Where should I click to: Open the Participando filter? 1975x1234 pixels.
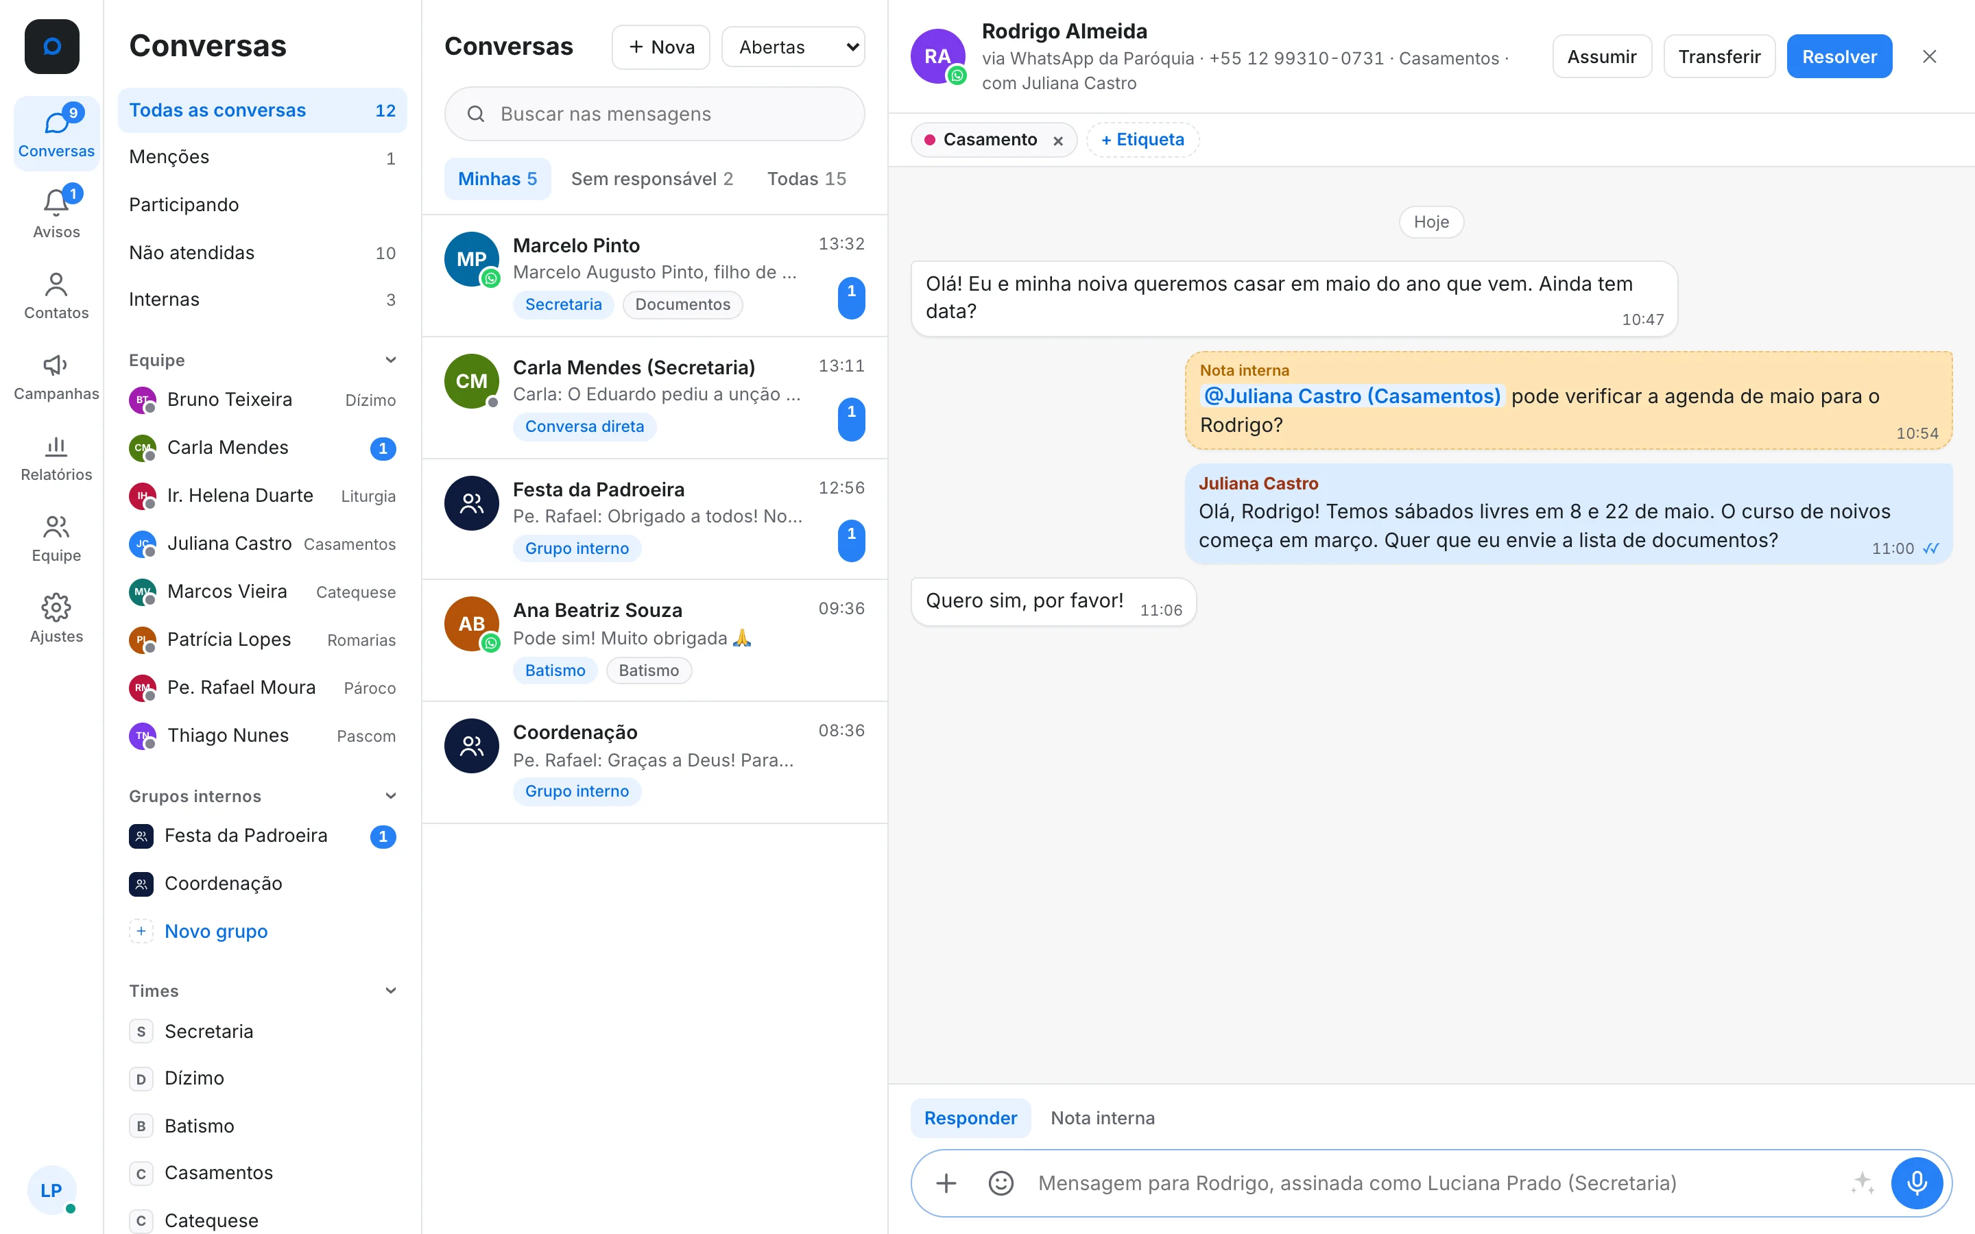point(262,205)
